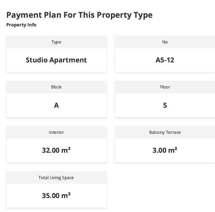
Task: Select the 32.00 m² interior value
Action: [56, 150]
